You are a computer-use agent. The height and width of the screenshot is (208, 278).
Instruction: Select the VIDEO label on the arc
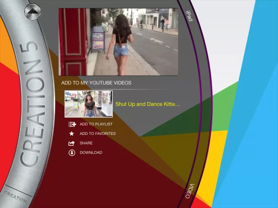[x=190, y=191]
